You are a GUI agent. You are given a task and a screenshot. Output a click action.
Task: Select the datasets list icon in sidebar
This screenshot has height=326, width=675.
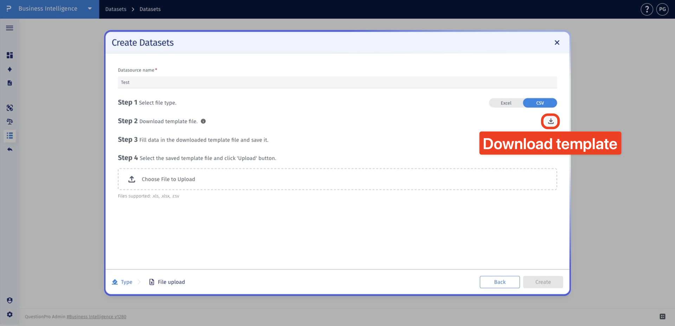pyautogui.click(x=9, y=135)
